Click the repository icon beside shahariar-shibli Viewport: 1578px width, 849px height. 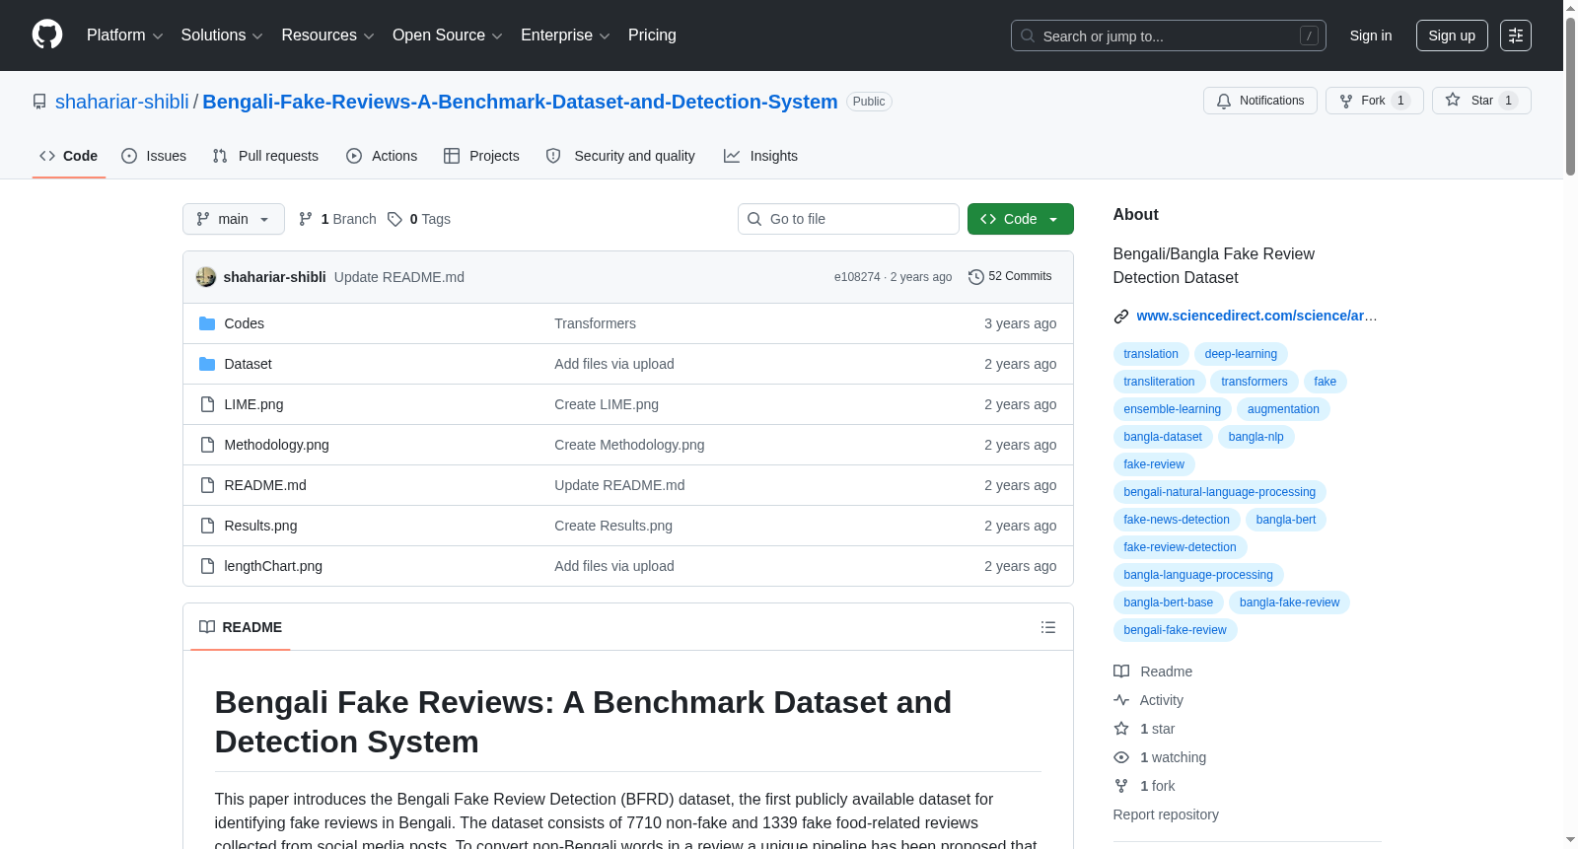(39, 102)
